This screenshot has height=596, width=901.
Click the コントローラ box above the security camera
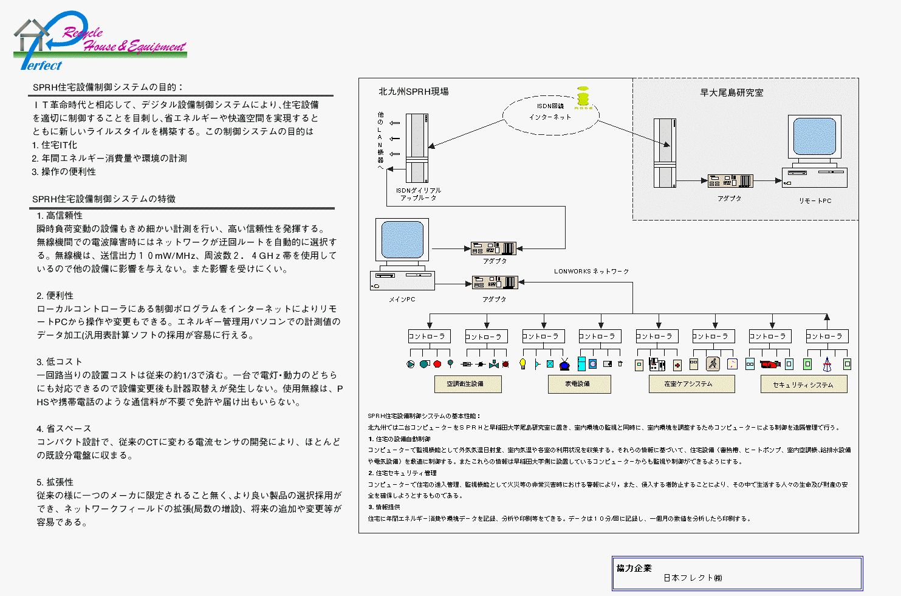coord(771,336)
